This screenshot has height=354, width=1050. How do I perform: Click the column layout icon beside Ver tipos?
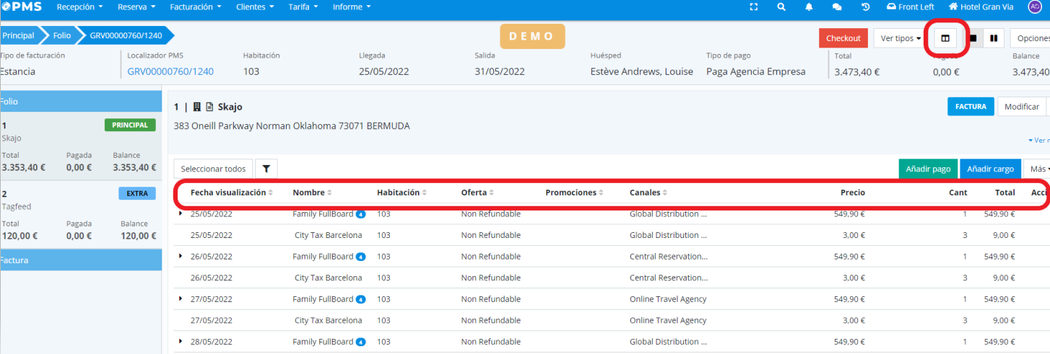pos(945,38)
